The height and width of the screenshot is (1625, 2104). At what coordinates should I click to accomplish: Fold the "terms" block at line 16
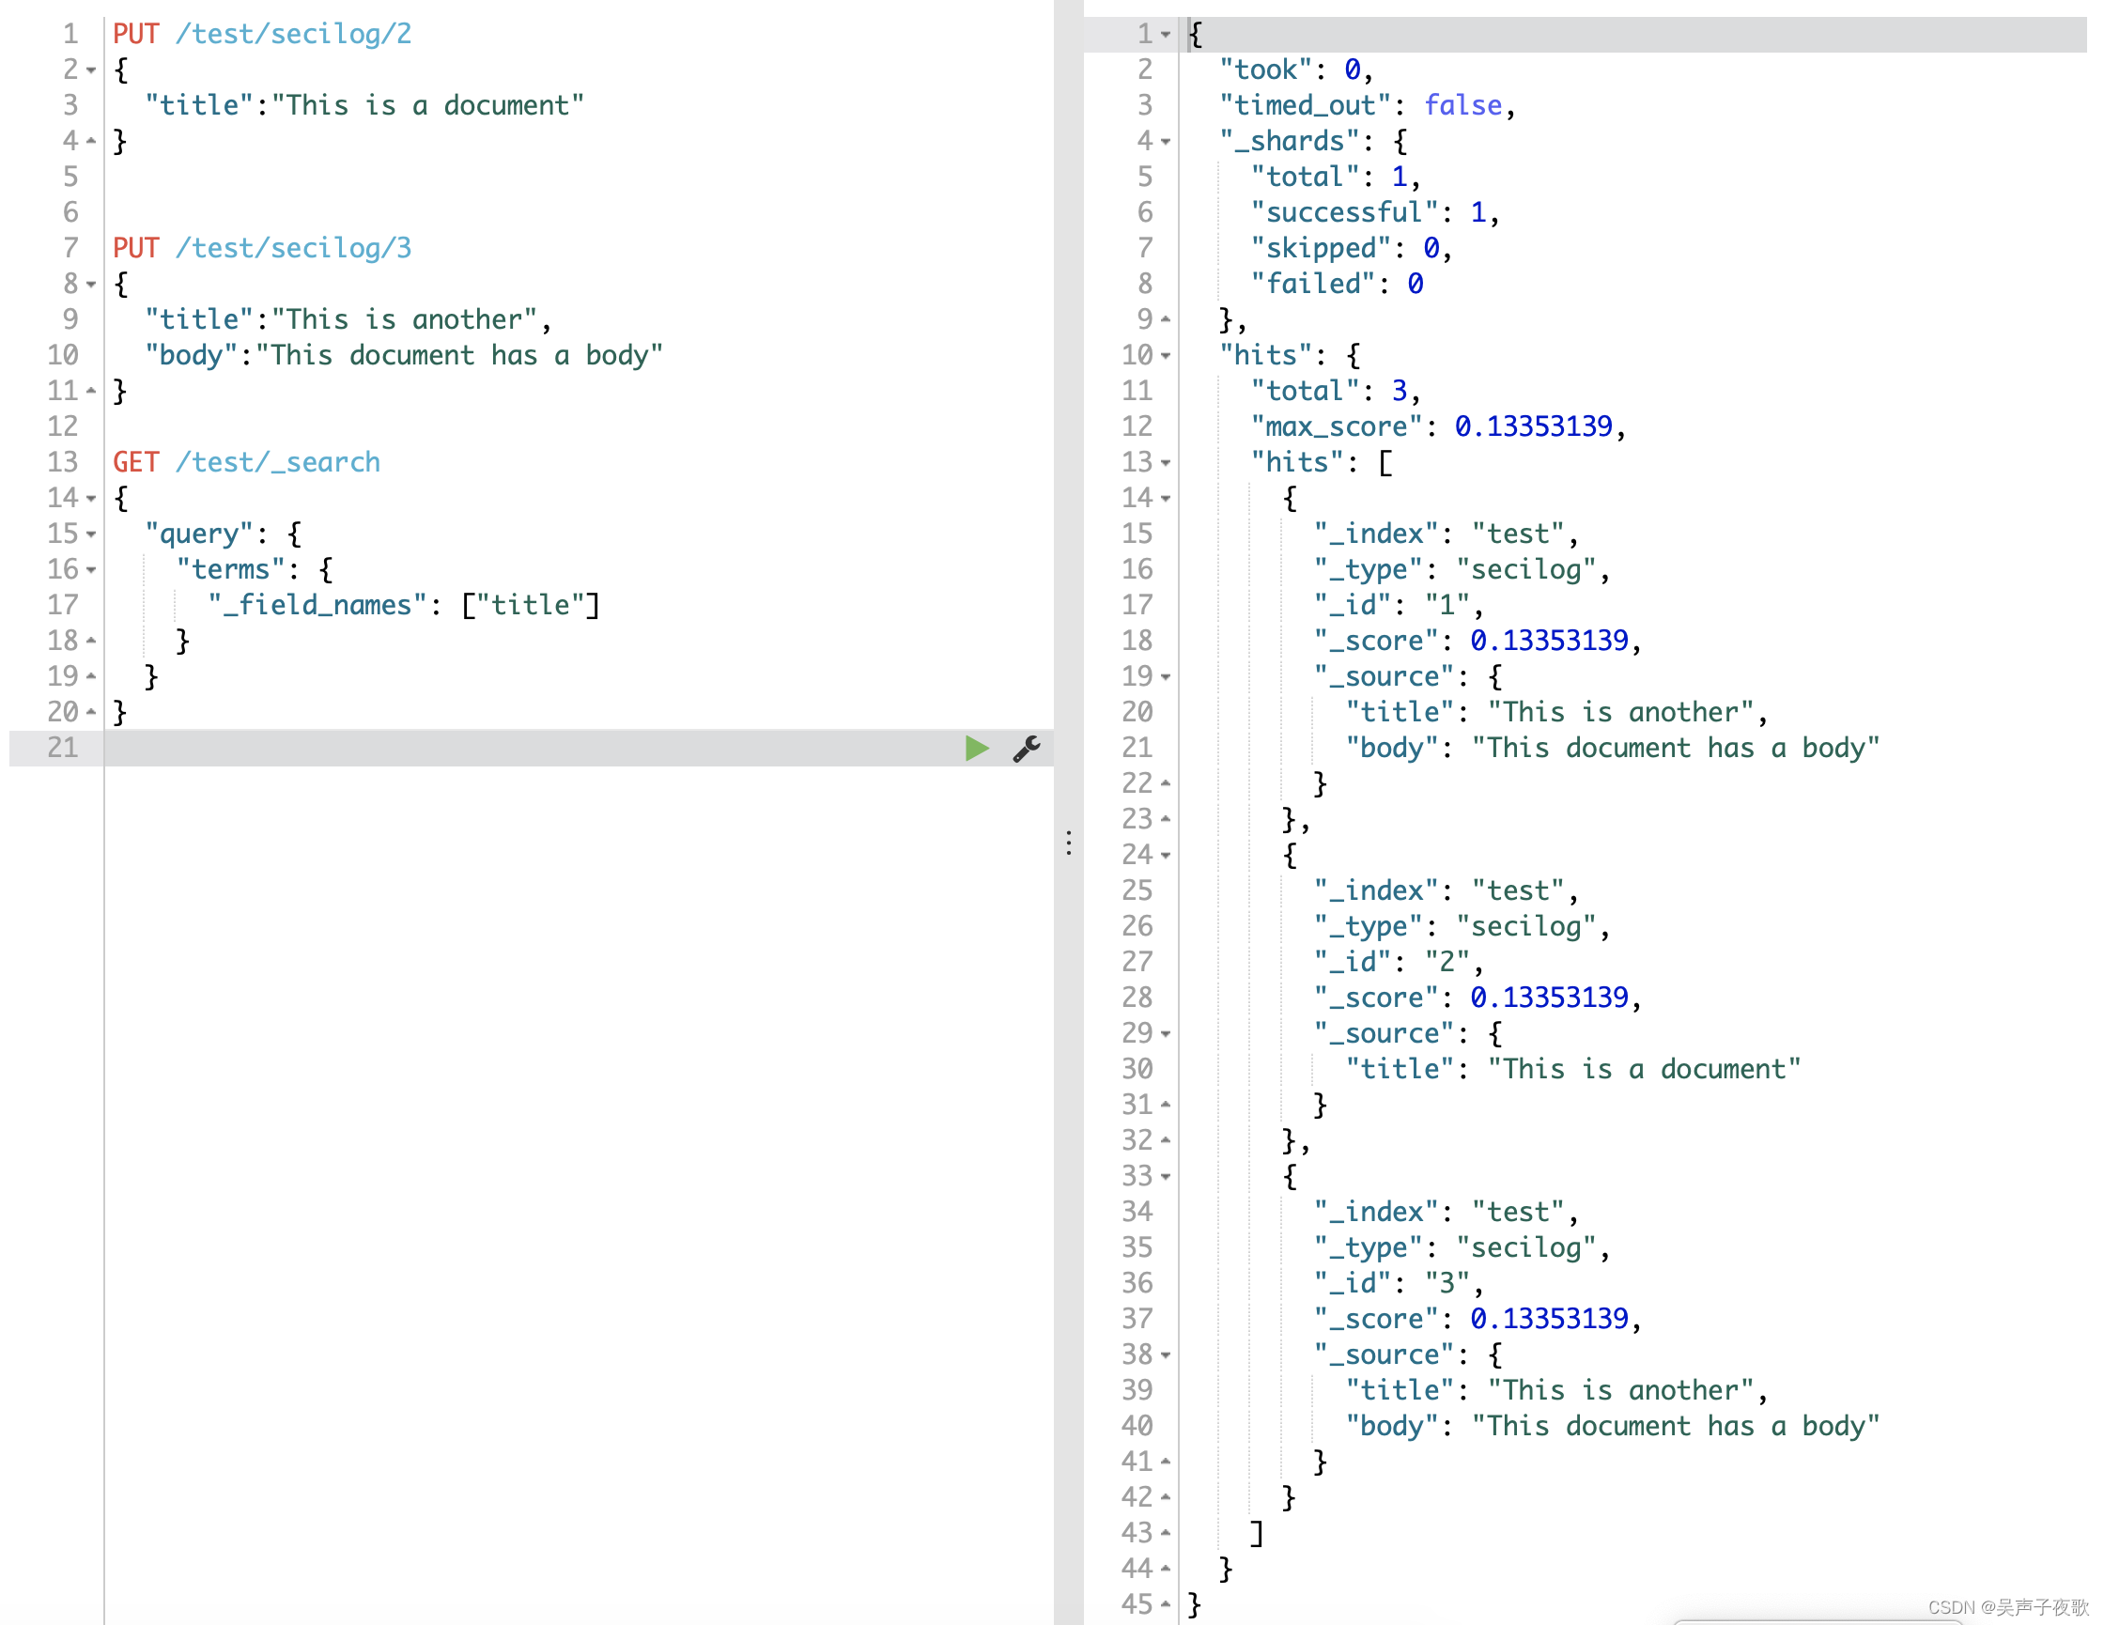91,570
